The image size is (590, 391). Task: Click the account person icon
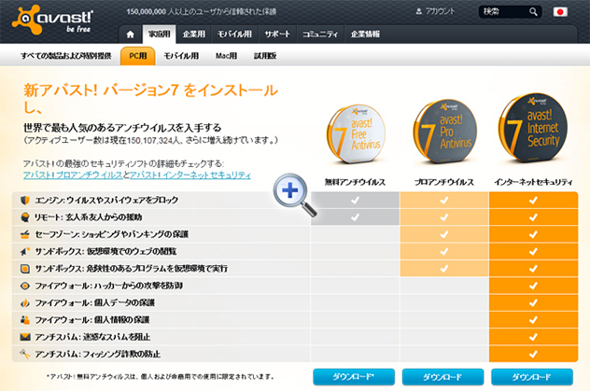pyautogui.click(x=419, y=11)
